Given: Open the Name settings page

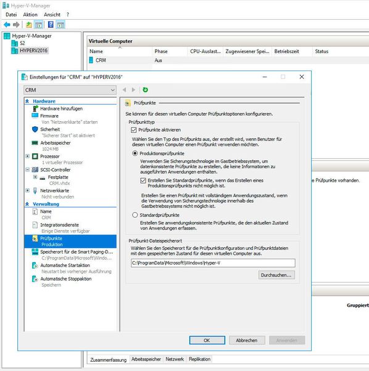Looking at the screenshot, I should (46, 211).
